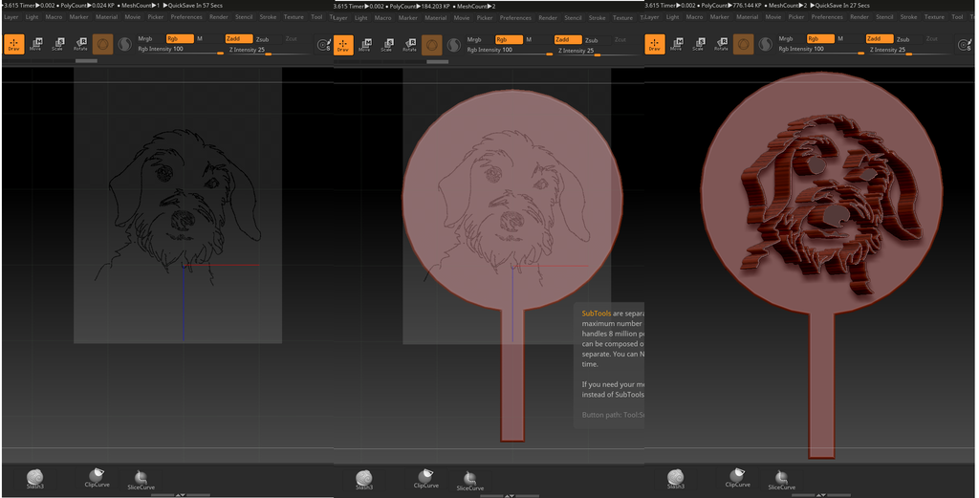Pick the SliceCurve brush in the line-drawing view
The image size is (979, 498).
pyautogui.click(x=141, y=479)
